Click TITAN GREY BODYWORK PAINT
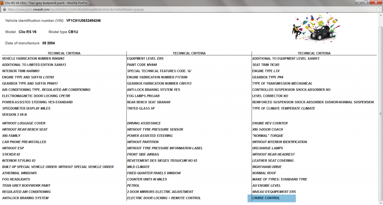The height and width of the screenshot is (205, 383). (27, 186)
